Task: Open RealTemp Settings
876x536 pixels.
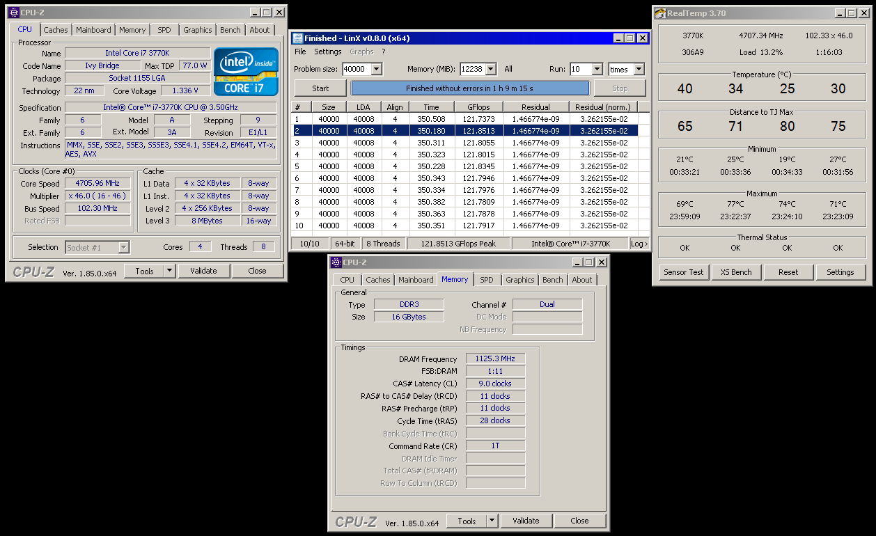Action: pyautogui.click(x=840, y=272)
